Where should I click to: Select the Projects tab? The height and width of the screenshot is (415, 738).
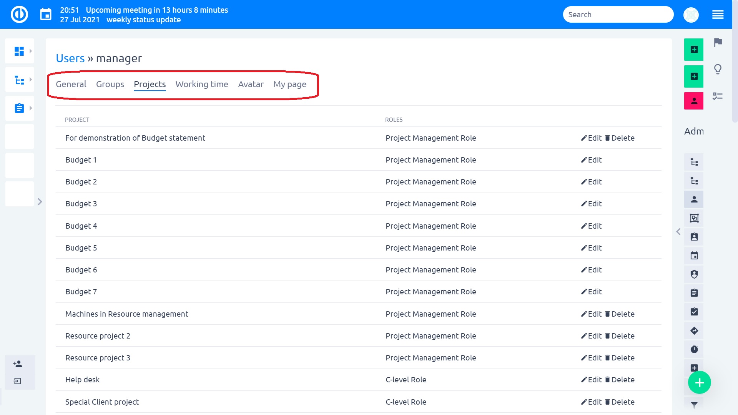[150, 84]
